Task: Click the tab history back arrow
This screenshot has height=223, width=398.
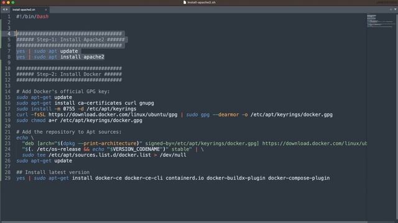Action: click(4, 9)
